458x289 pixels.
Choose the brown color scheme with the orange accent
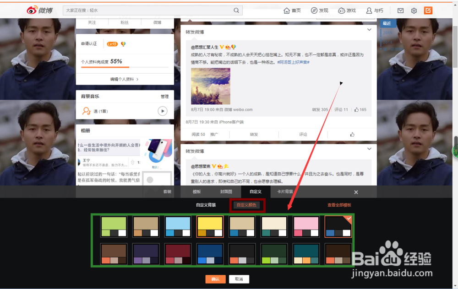114,254
